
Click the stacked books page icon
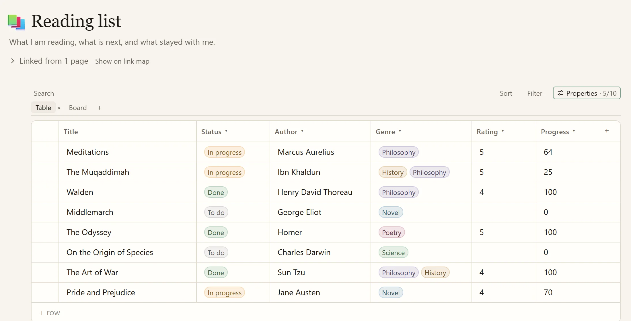(x=16, y=22)
